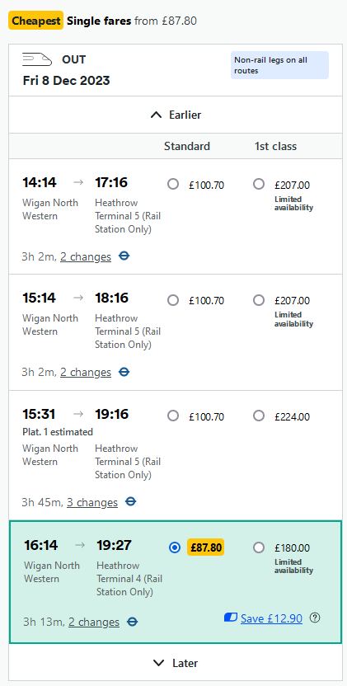Click the Underground icon on the 16:14 journey
The image size is (347, 686).
132,622
